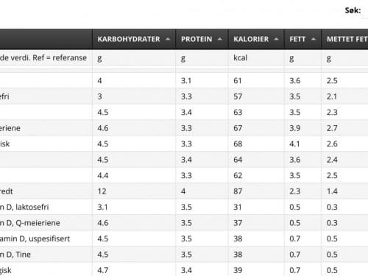Select the D, laktosefri row name
Viewport: 368px width, 276px height.
pos(24,207)
